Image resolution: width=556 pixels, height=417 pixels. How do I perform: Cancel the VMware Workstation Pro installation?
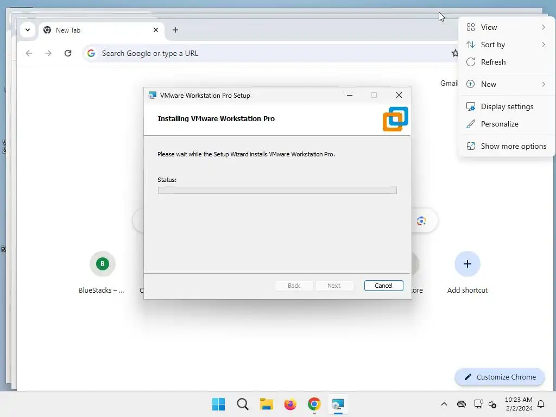tap(384, 286)
